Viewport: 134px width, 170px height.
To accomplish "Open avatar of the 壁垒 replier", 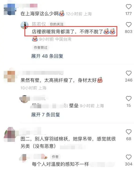I will 24,99.
